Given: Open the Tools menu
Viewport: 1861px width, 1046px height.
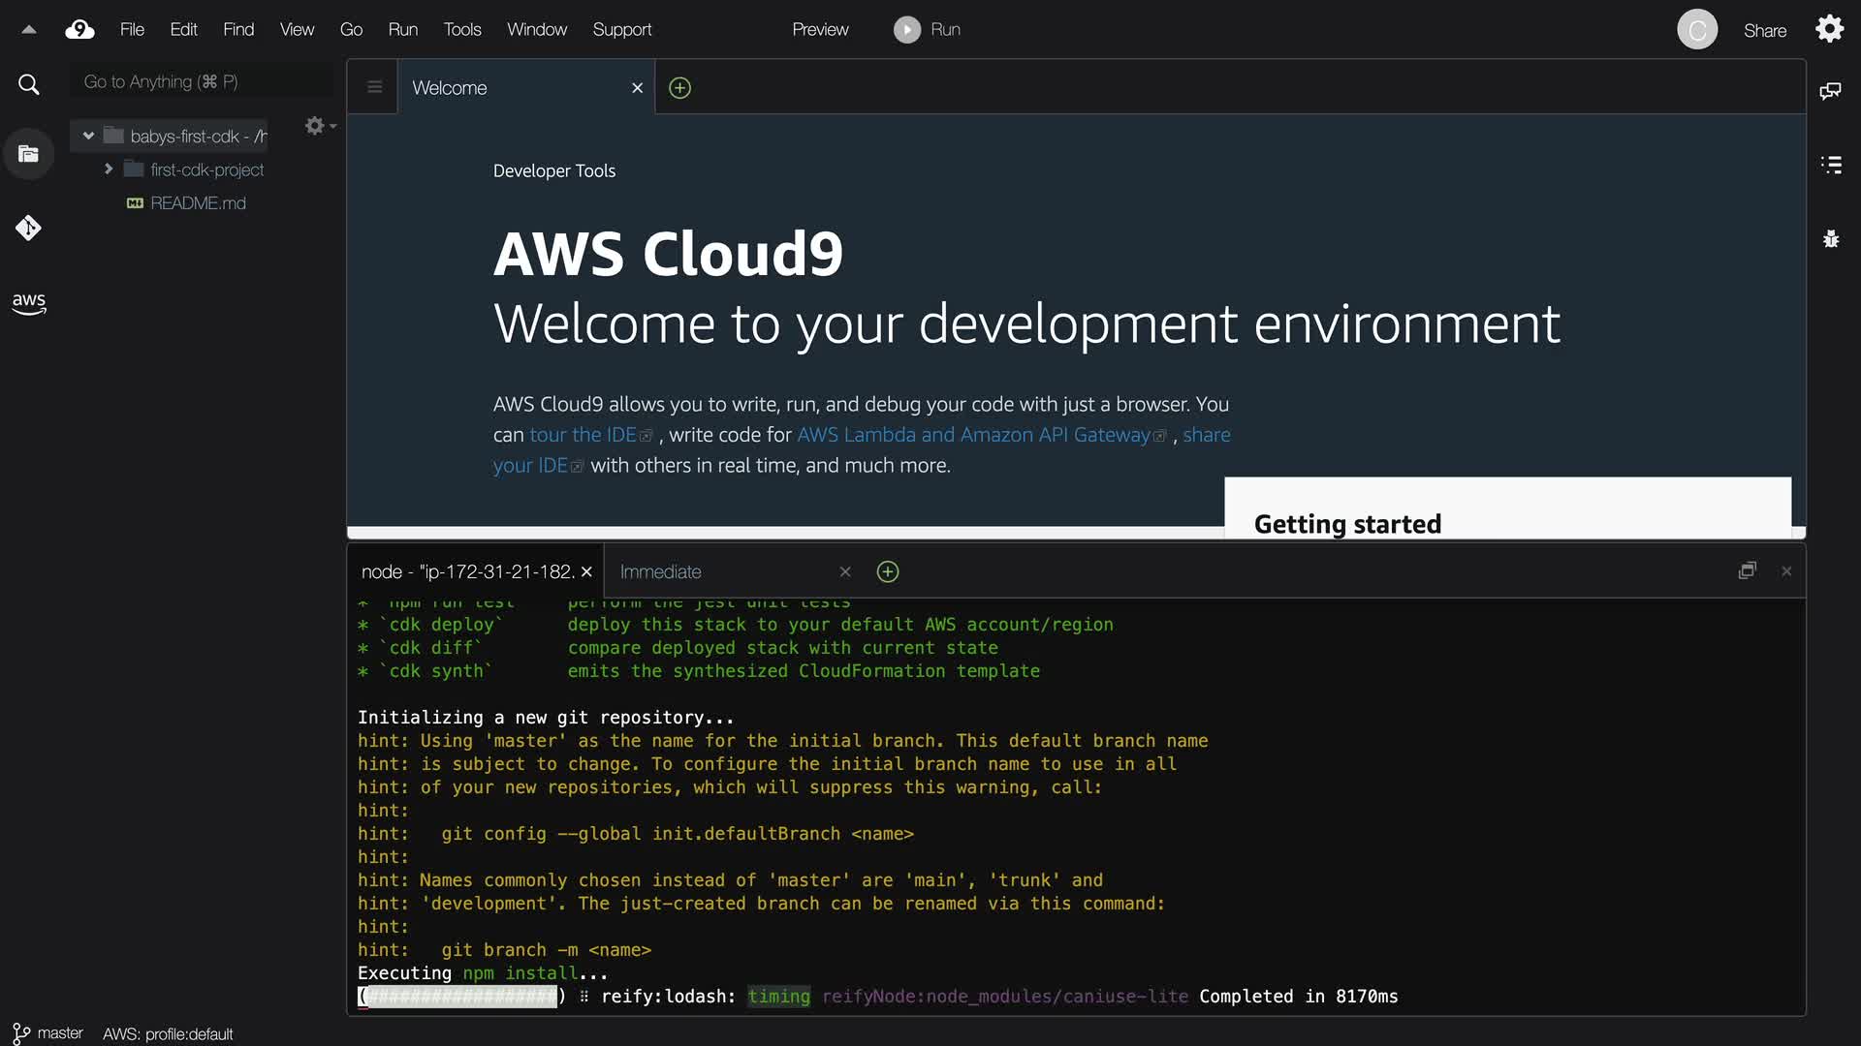Looking at the screenshot, I should pos(462,30).
